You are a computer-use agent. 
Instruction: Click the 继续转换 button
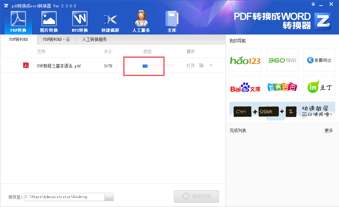pyautogui.click(x=196, y=196)
